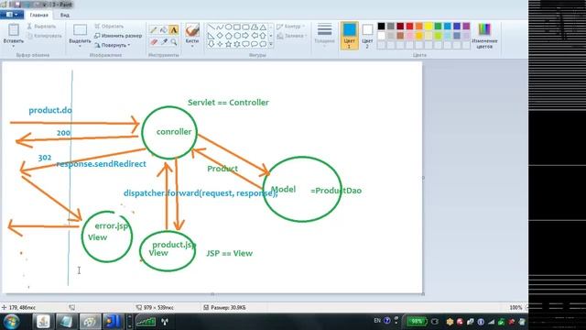Screen dimensions: 586x330
Task: Choose the isosceles triangle shape
Action: [263, 27]
